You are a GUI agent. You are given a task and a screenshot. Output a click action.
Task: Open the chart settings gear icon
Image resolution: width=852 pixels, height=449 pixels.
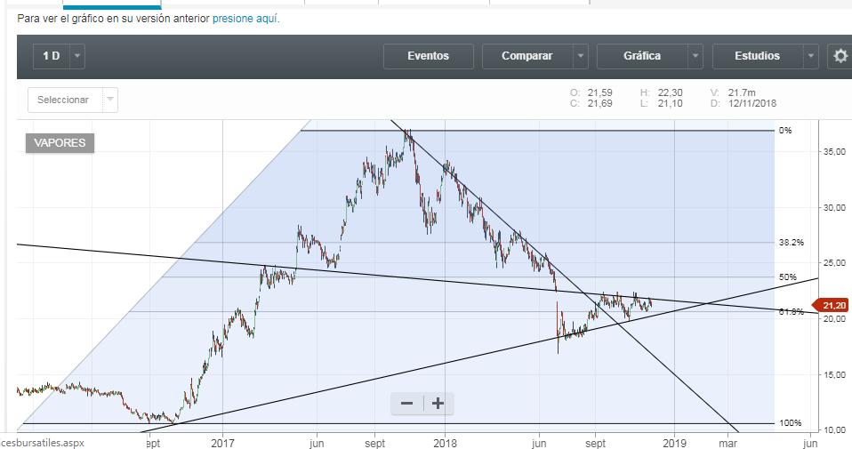pyautogui.click(x=840, y=56)
